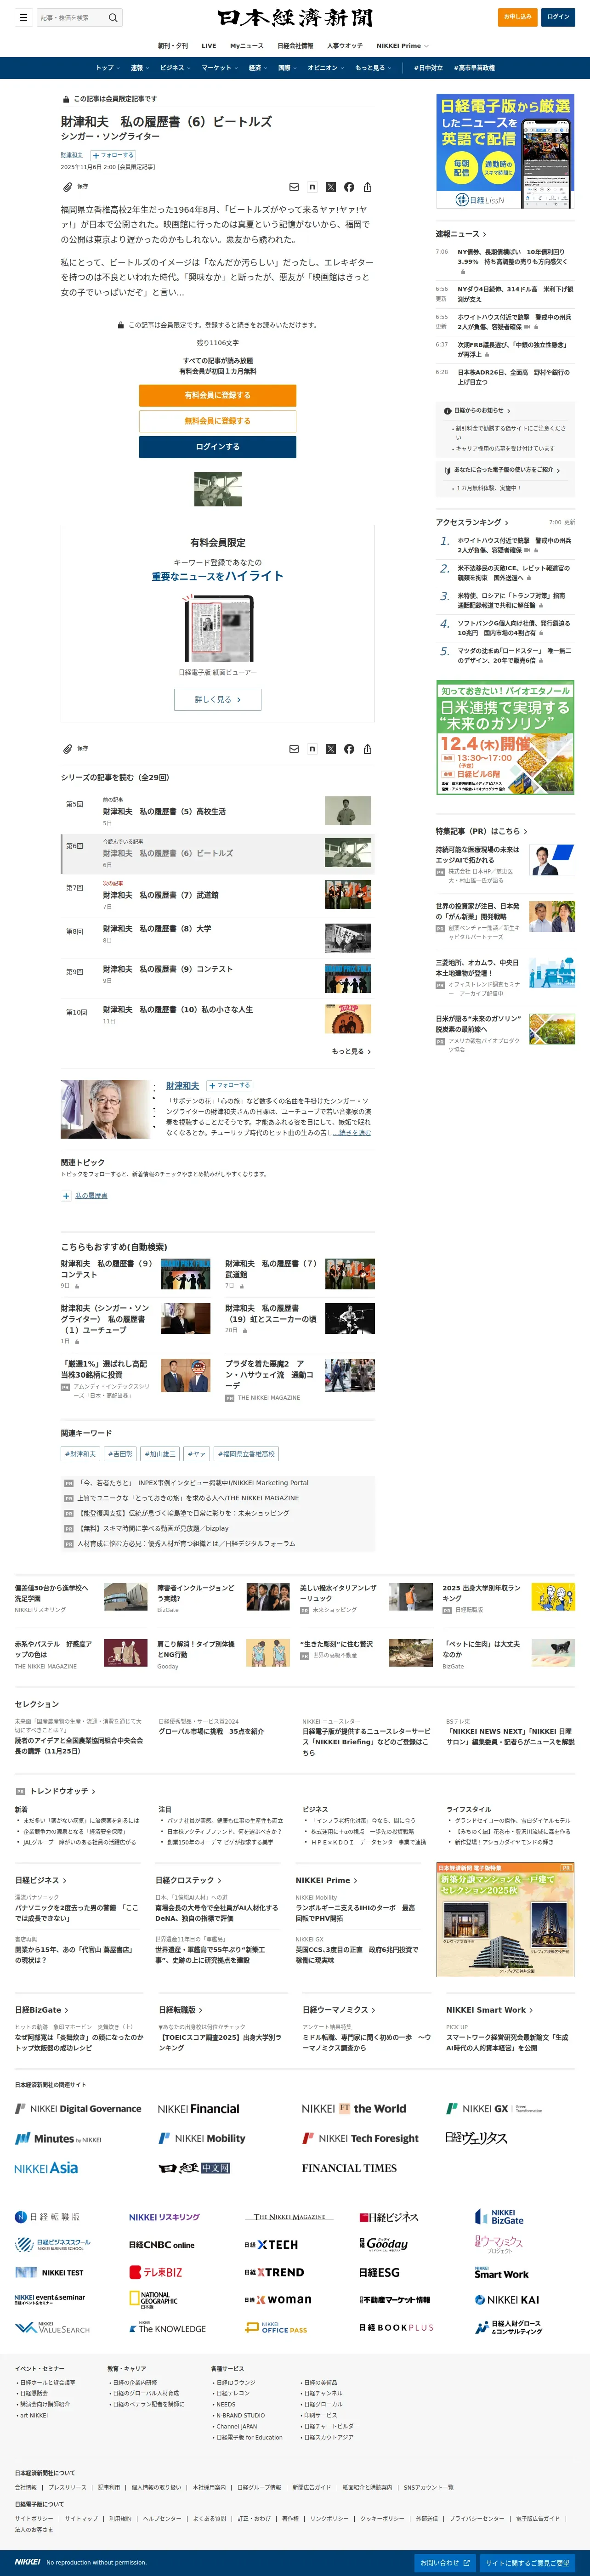Open the 日経会社情報 header menu item

[x=295, y=46]
